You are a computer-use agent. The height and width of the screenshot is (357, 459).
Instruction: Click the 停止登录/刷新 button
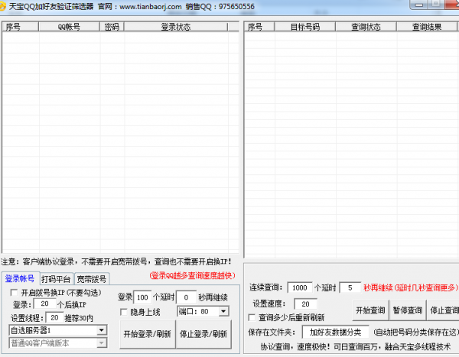point(203,334)
